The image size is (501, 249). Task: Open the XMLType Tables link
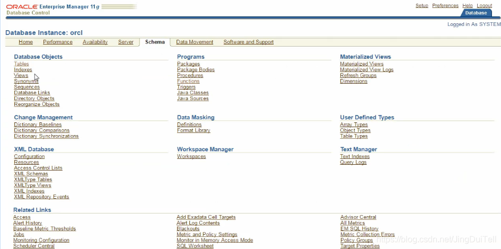point(33,180)
